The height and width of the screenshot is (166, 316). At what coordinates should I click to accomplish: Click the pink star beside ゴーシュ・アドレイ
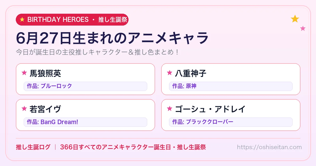tap(170, 109)
